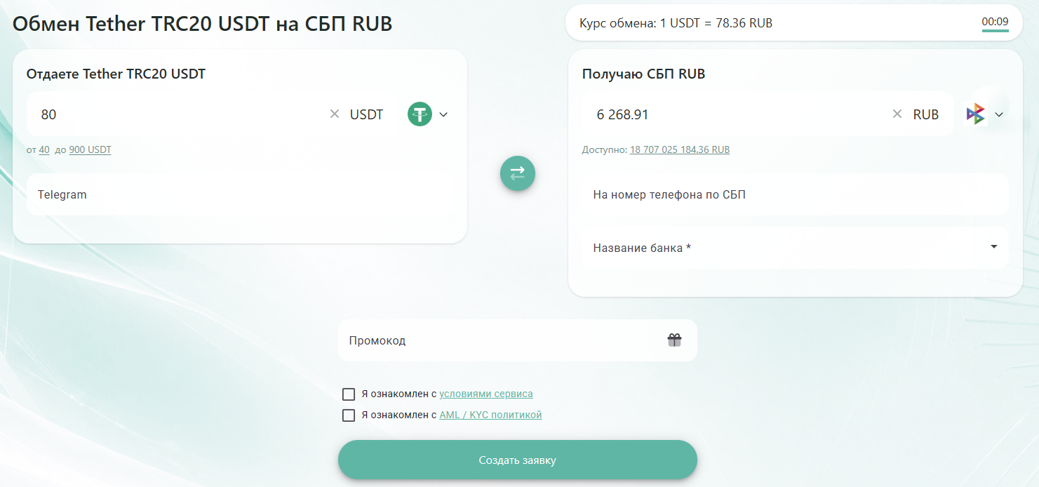Click the available reserve amount link
The height and width of the screenshot is (487, 1039).
point(679,149)
